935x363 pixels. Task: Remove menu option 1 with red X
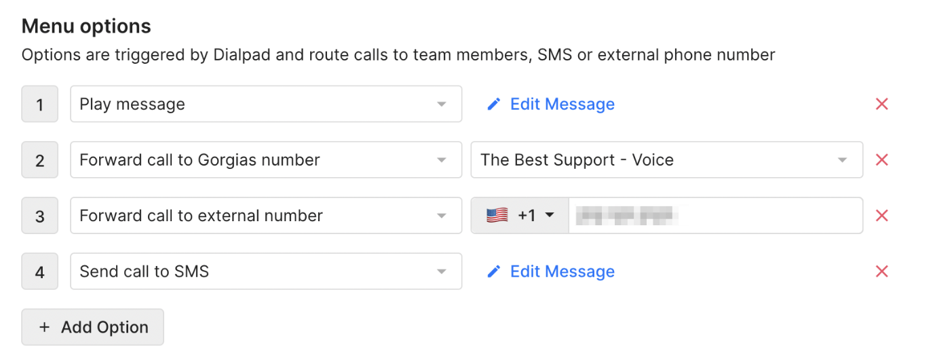(881, 104)
